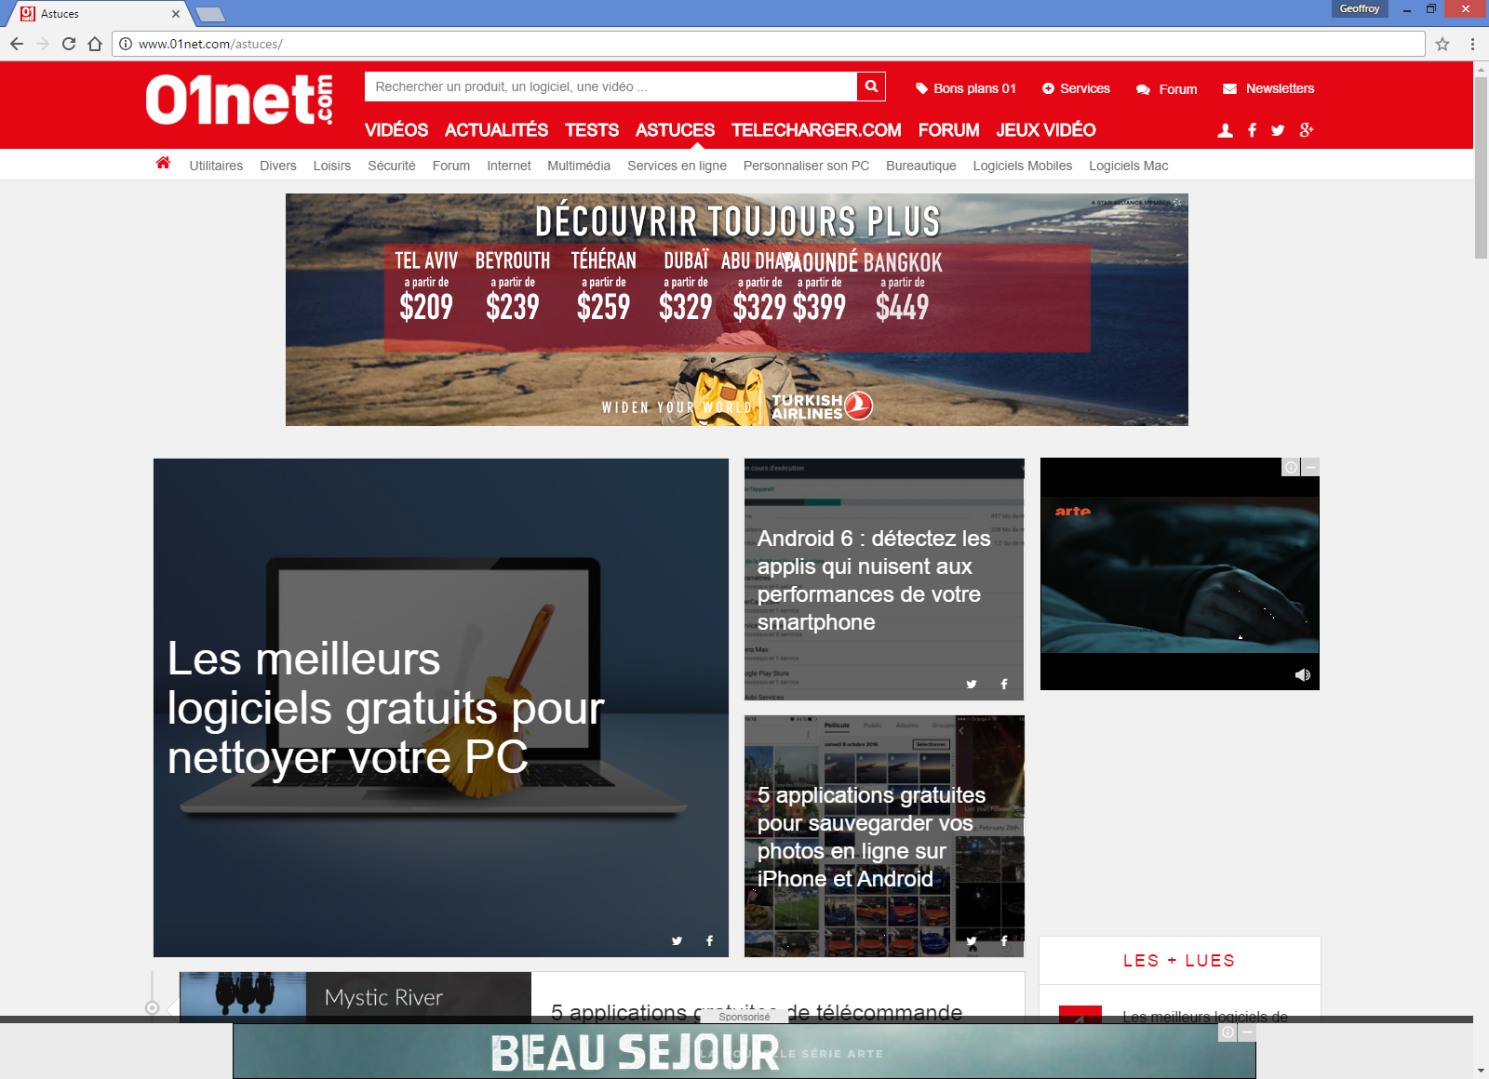Image resolution: width=1489 pixels, height=1079 pixels.
Task: Collapse the Arte video ad with minus button
Action: click(x=1310, y=467)
